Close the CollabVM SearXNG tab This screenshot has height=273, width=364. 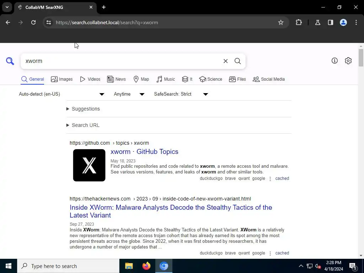(91, 7)
